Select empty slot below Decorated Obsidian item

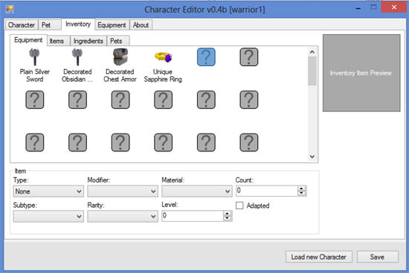coord(77,99)
